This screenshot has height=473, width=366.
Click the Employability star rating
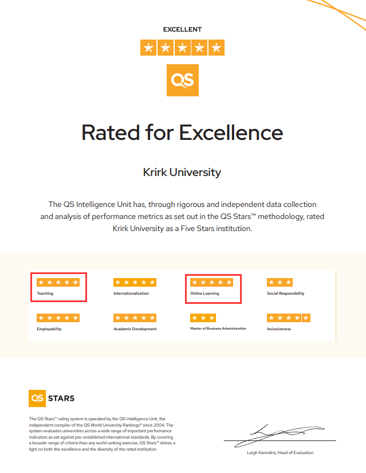tap(58, 318)
